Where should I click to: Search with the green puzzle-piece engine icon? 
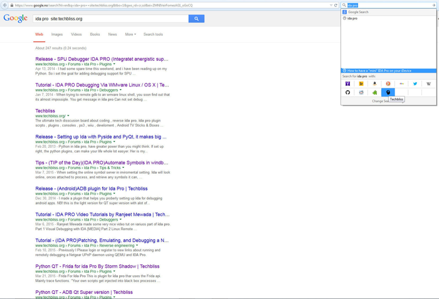point(374,92)
